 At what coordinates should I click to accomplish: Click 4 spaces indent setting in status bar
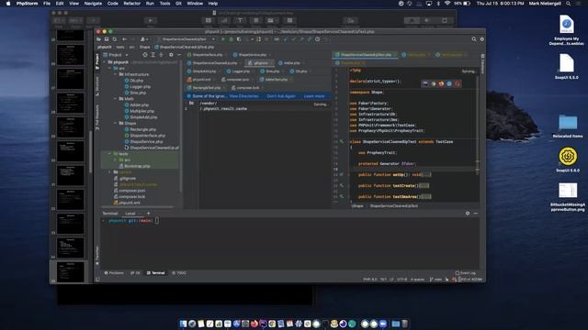click(417, 280)
